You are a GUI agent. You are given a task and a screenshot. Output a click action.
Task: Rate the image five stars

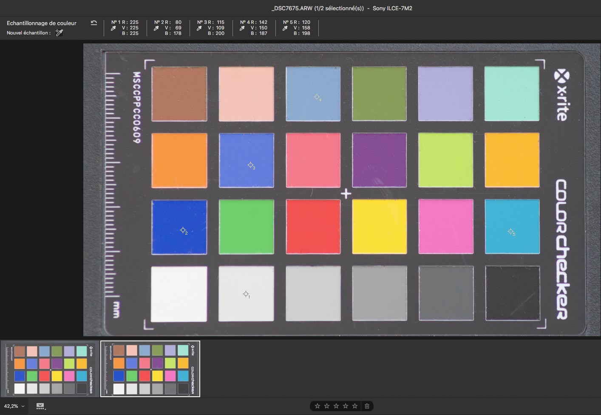(354, 406)
